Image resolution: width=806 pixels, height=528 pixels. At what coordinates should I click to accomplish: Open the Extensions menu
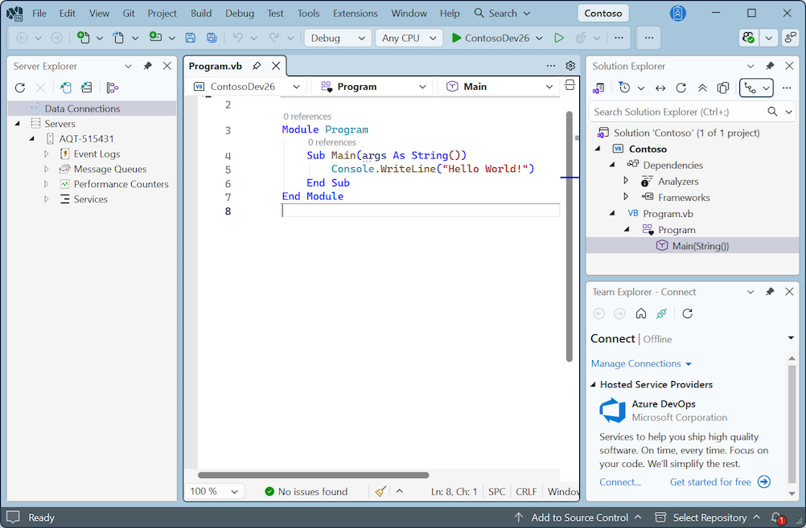coord(355,13)
